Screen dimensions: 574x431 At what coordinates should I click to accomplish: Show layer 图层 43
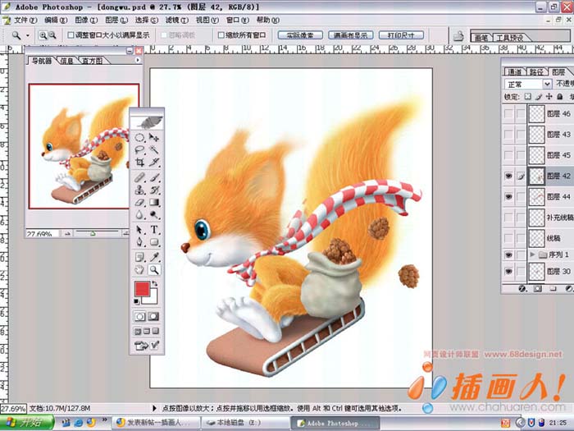508,135
